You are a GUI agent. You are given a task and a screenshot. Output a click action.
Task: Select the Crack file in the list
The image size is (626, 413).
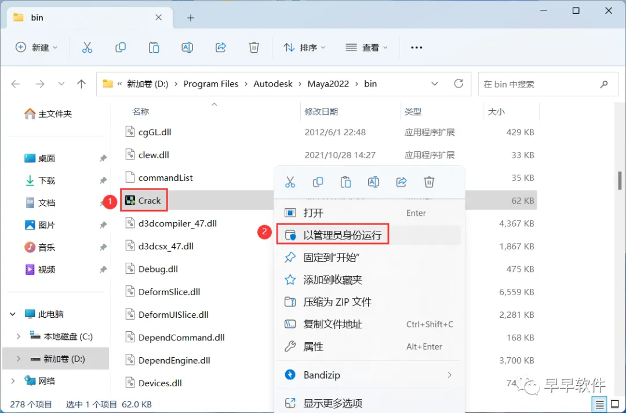pos(143,201)
